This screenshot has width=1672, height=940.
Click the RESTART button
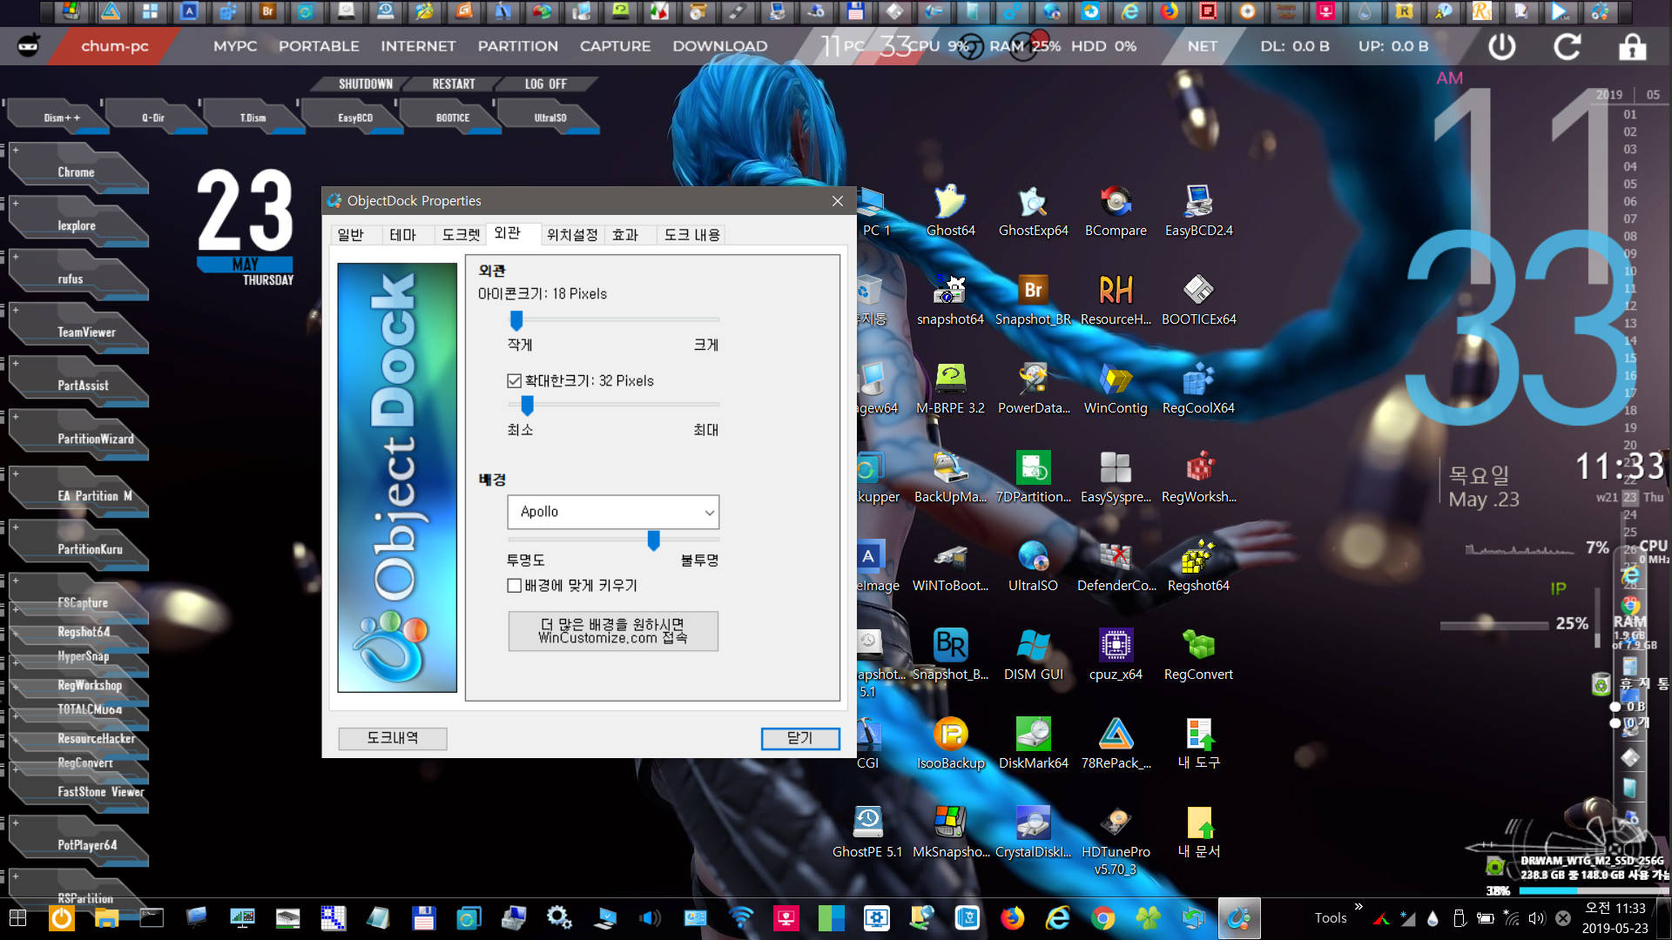[x=454, y=84]
